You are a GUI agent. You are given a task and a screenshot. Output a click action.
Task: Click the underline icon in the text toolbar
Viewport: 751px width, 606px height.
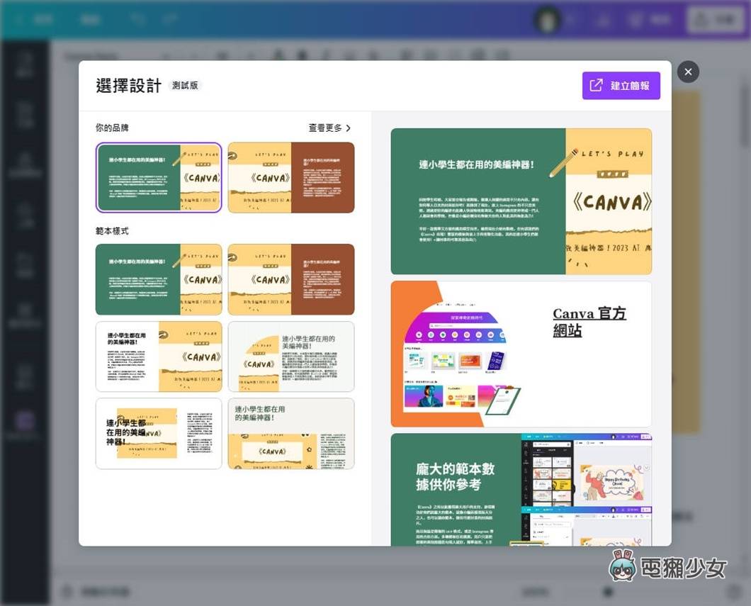[347, 55]
